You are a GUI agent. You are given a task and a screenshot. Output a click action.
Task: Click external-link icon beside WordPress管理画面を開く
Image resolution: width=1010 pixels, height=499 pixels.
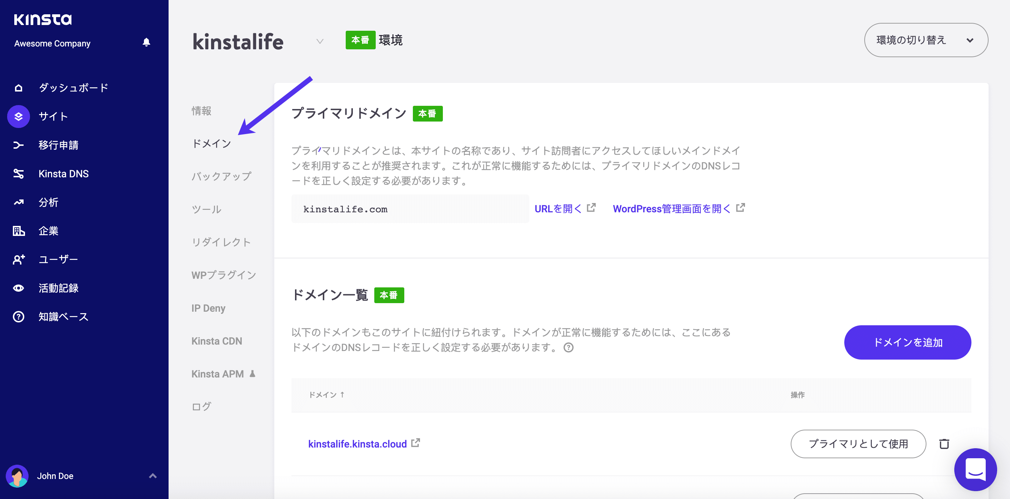(x=740, y=208)
